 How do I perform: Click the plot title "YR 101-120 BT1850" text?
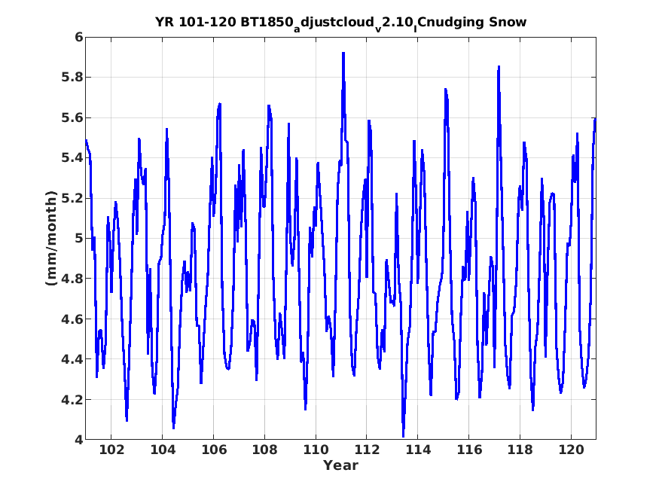(224, 22)
